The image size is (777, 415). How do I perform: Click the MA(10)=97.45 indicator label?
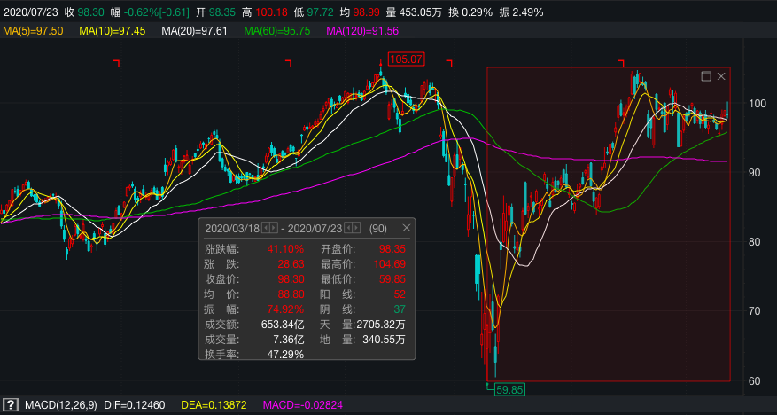click(113, 31)
